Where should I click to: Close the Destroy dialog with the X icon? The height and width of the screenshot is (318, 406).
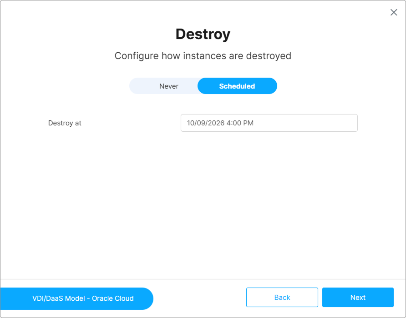click(x=394, y=12)
